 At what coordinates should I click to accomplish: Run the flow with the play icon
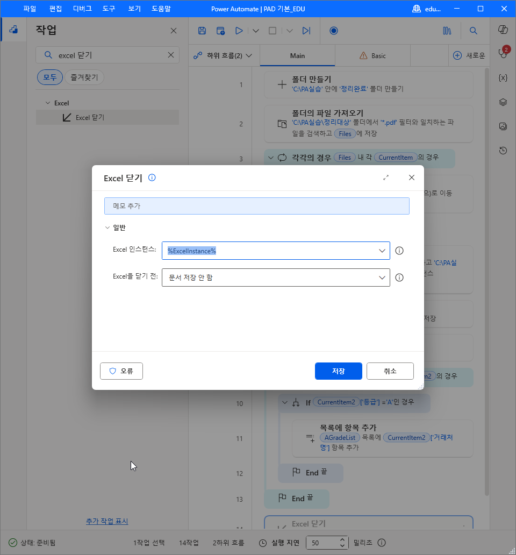[x=239, y=31]
